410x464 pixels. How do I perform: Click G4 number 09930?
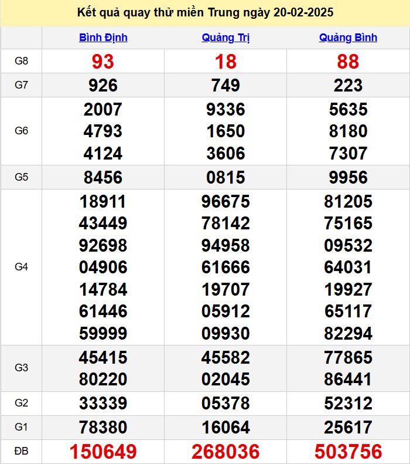click(x=225, y=334)
